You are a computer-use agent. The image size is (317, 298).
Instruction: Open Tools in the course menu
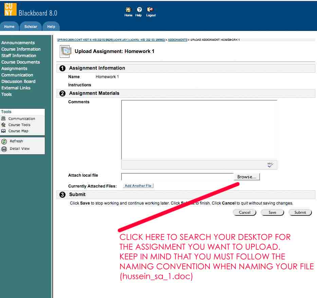tap(6, 94)
